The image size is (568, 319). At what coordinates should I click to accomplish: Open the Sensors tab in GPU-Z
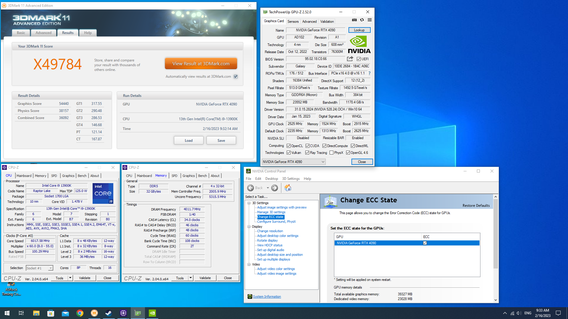coord(293,22)
